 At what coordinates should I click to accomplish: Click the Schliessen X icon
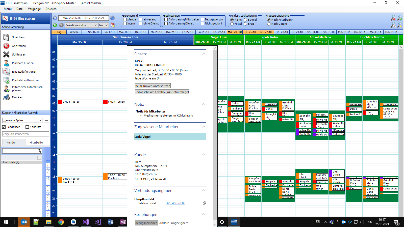point(6,54)
